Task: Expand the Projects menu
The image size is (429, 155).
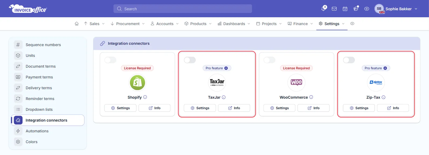Action: 269,24
